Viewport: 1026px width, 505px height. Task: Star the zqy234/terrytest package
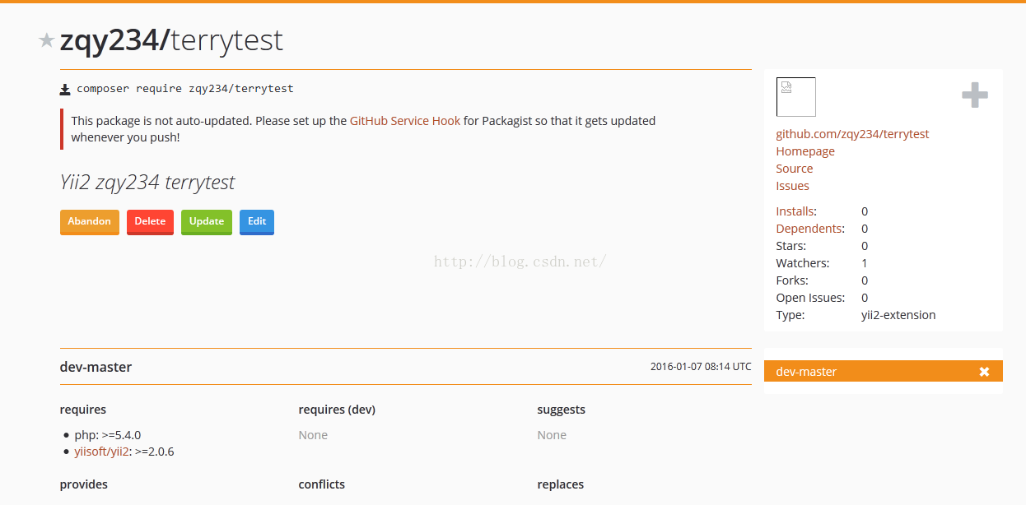47,40
